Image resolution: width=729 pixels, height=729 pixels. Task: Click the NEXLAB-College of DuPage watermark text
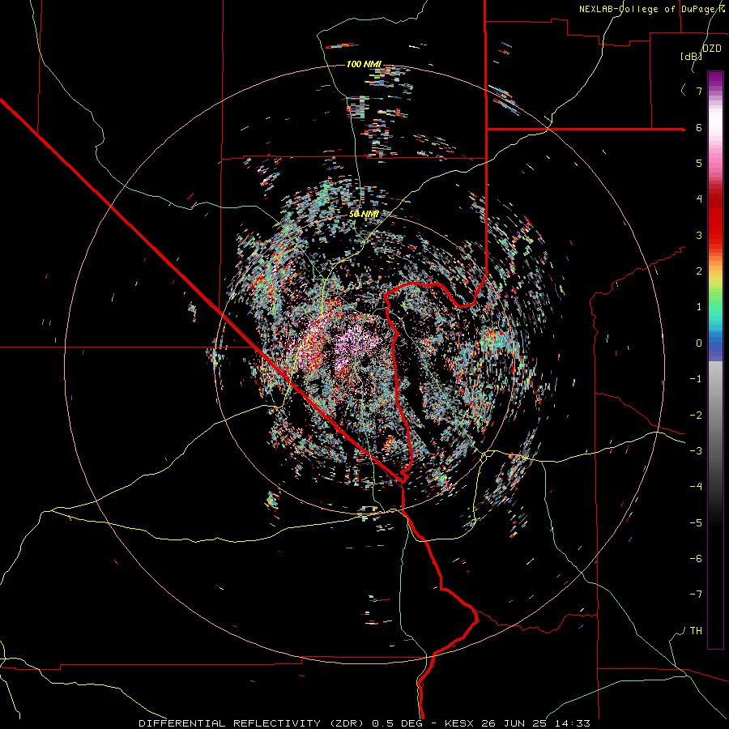pyautogui.click(x=652, y=9)
